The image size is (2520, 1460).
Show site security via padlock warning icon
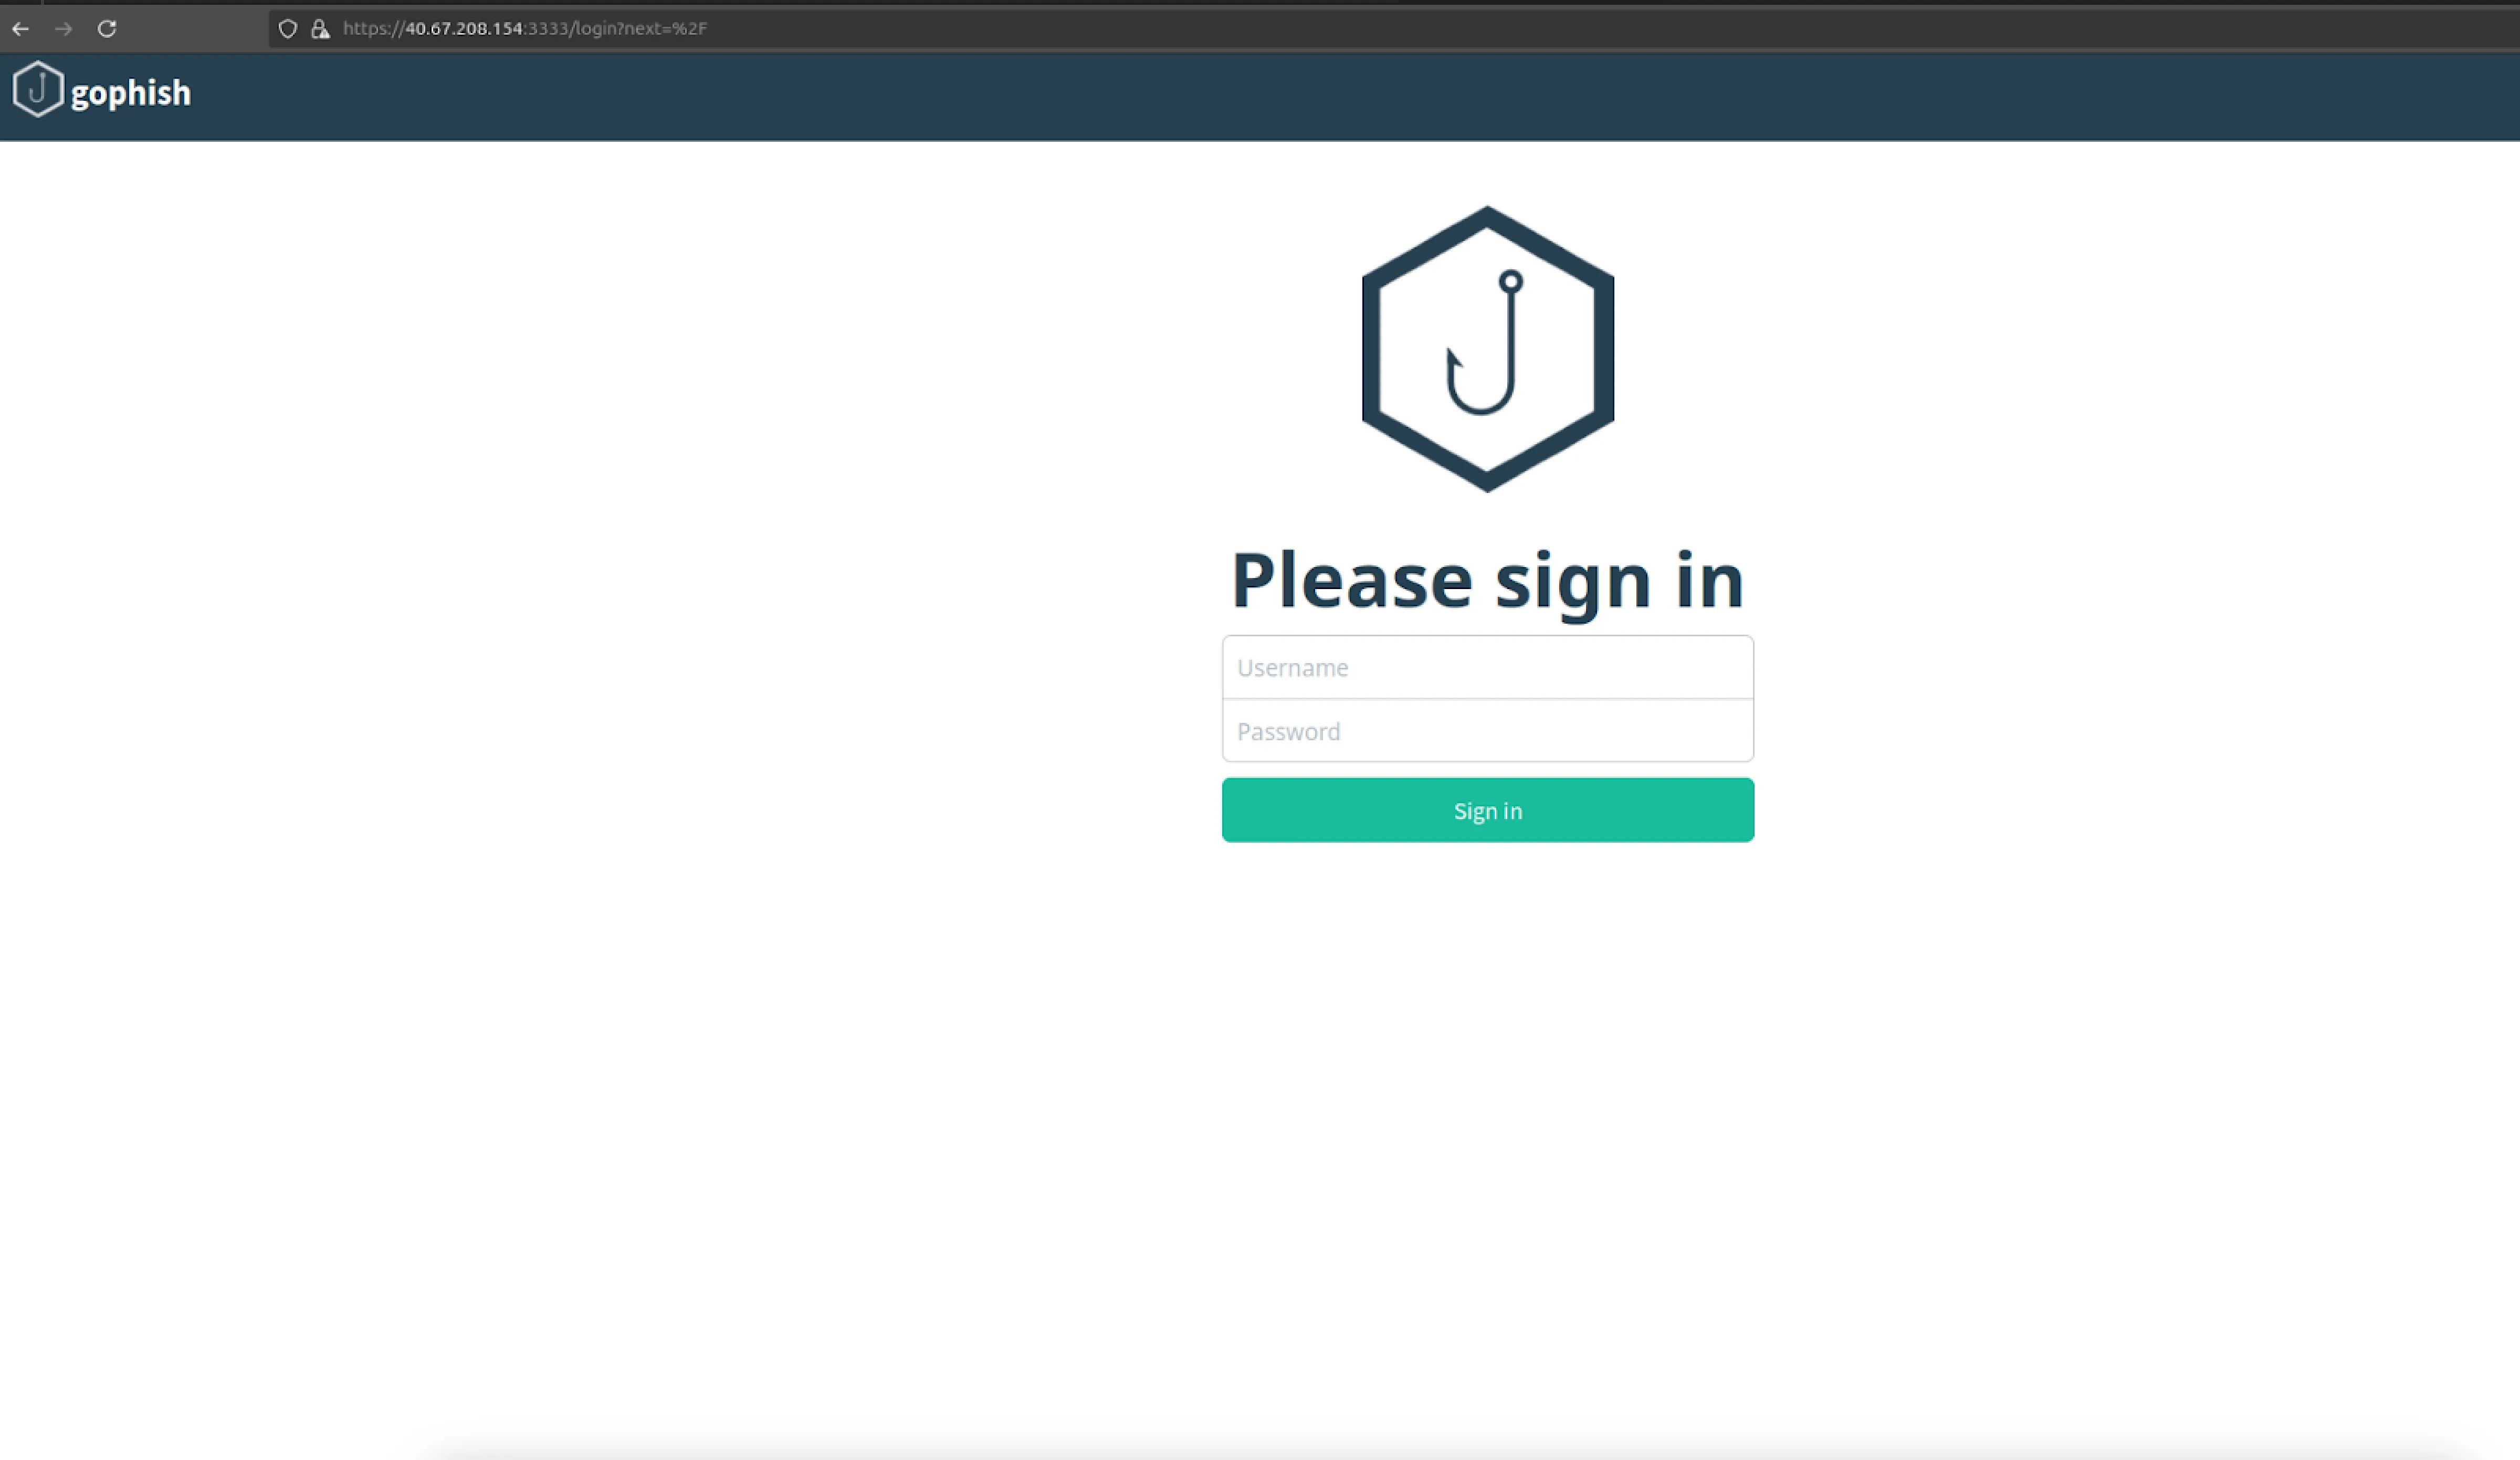tap(320, 29)
